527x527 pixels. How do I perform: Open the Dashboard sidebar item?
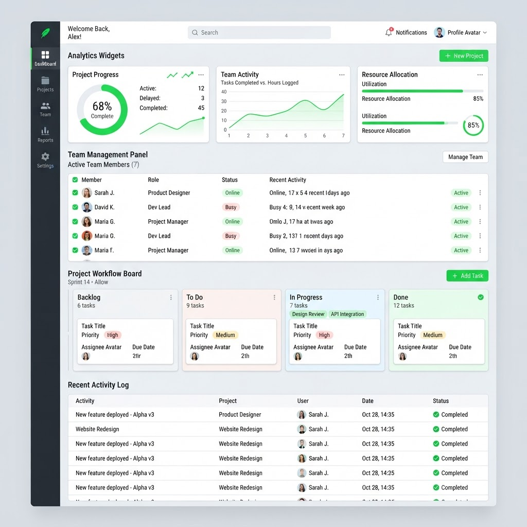(45, 59)
